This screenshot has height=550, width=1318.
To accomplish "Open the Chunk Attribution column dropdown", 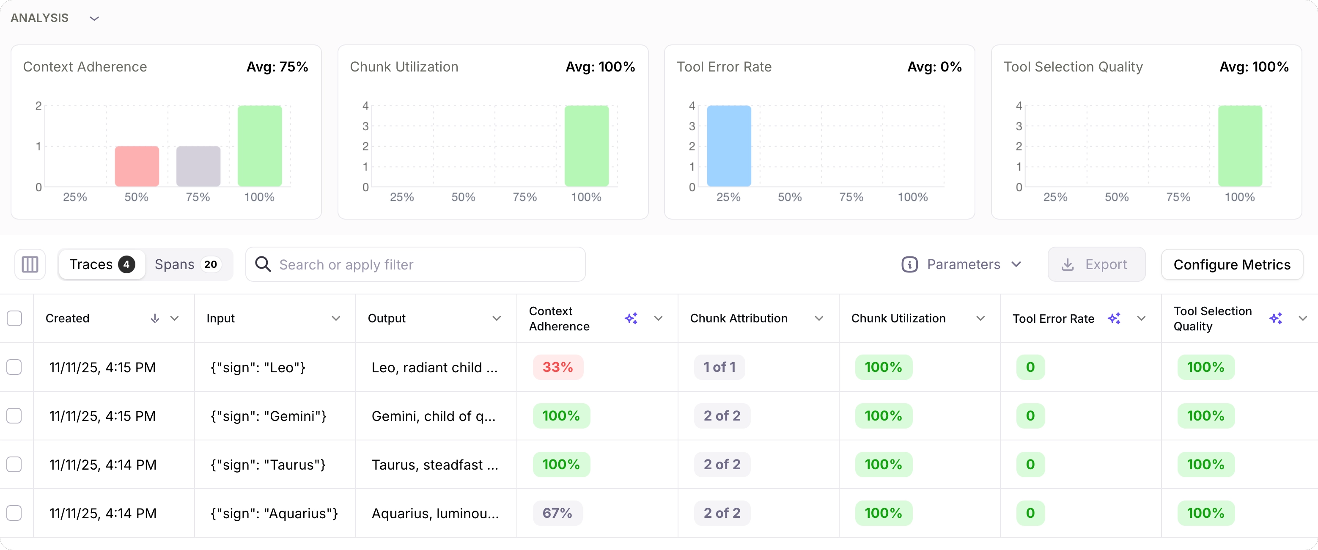I will coord(818,318).
